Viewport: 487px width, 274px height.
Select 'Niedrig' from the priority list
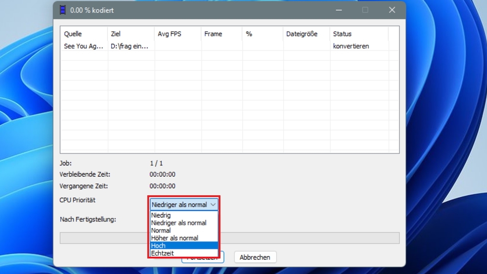[161, 215]
